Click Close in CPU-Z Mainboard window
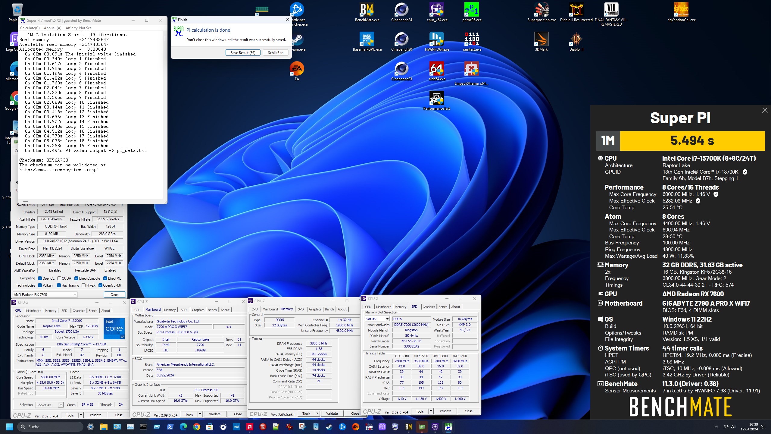771x434 pixels. click(x=238, y=414)
